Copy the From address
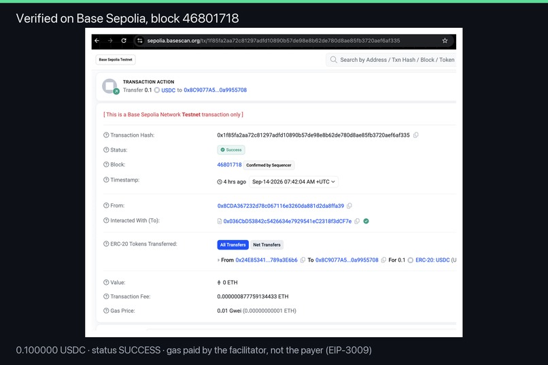The width and height of the screenshot is (548, 365). 349,206
